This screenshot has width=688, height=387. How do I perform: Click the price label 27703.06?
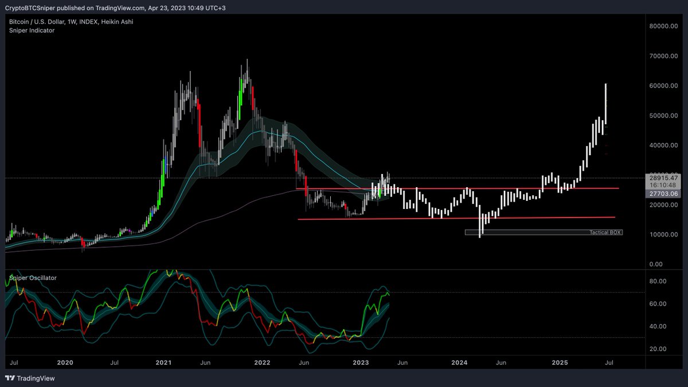coord(664,194)
